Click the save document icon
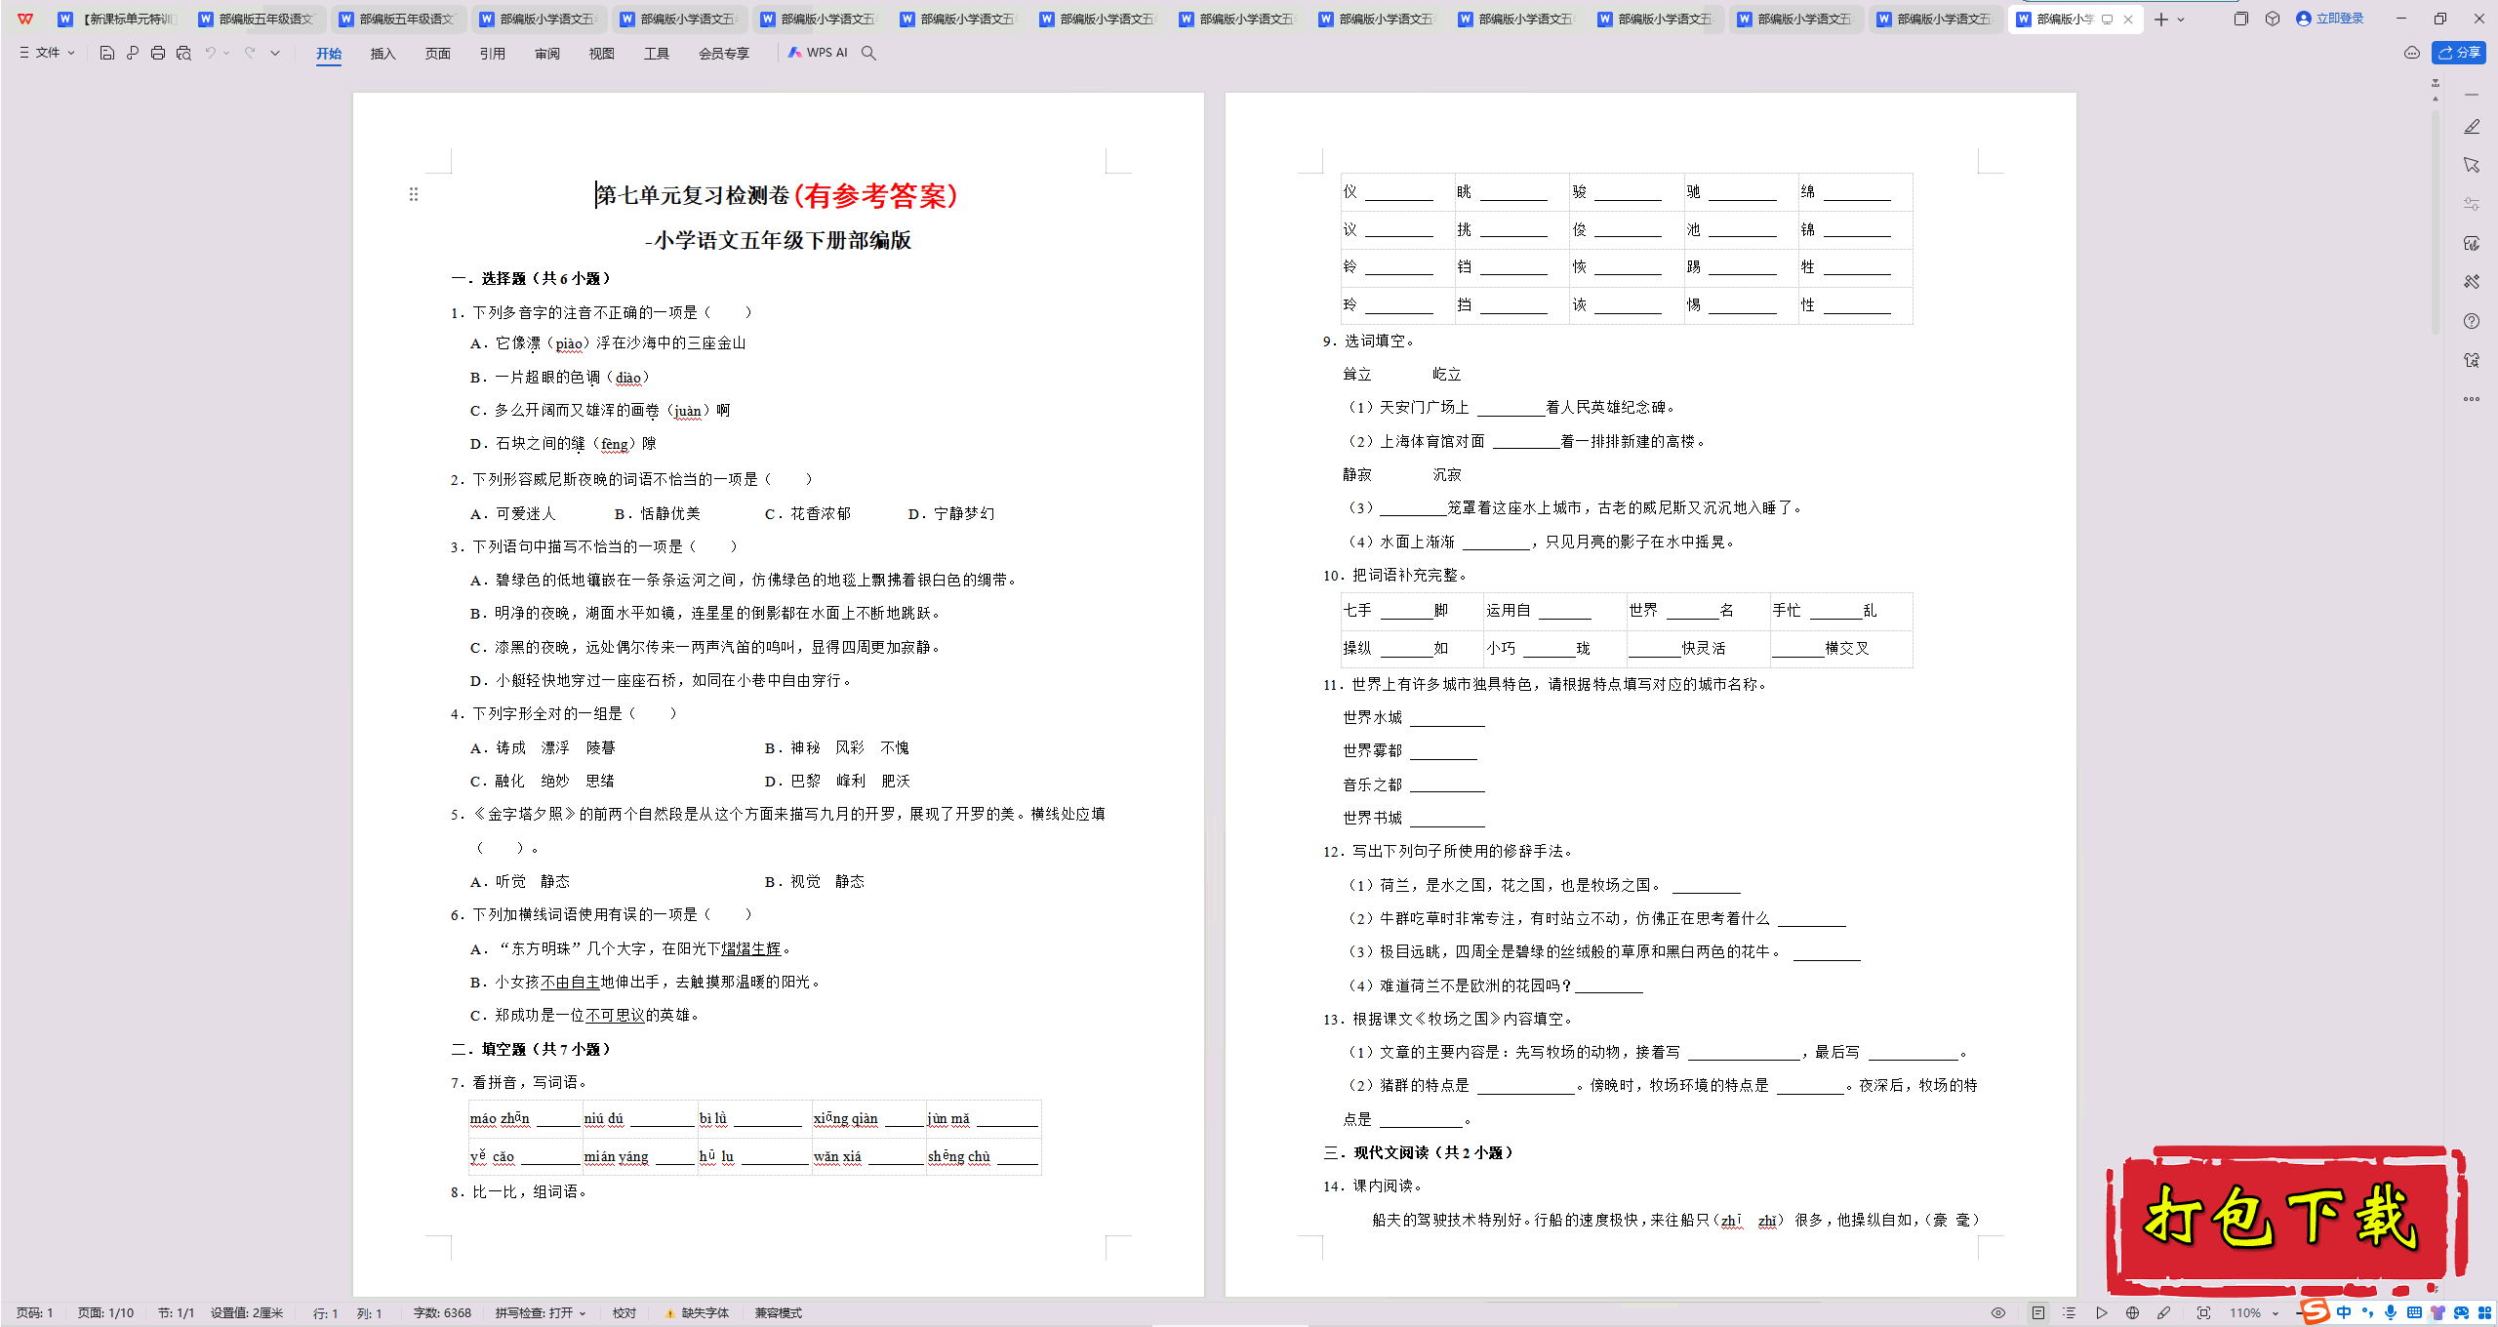2498x1327 pixels. point(107,53)
